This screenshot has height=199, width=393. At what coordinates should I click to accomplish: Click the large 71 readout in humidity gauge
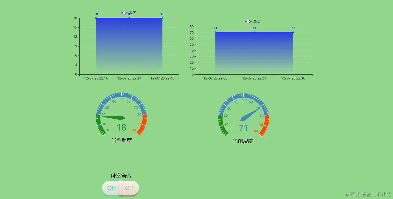click(243, 128)
